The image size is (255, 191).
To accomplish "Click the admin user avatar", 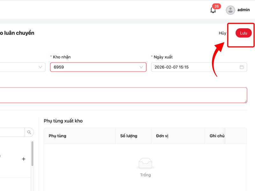I will [230, 10].
